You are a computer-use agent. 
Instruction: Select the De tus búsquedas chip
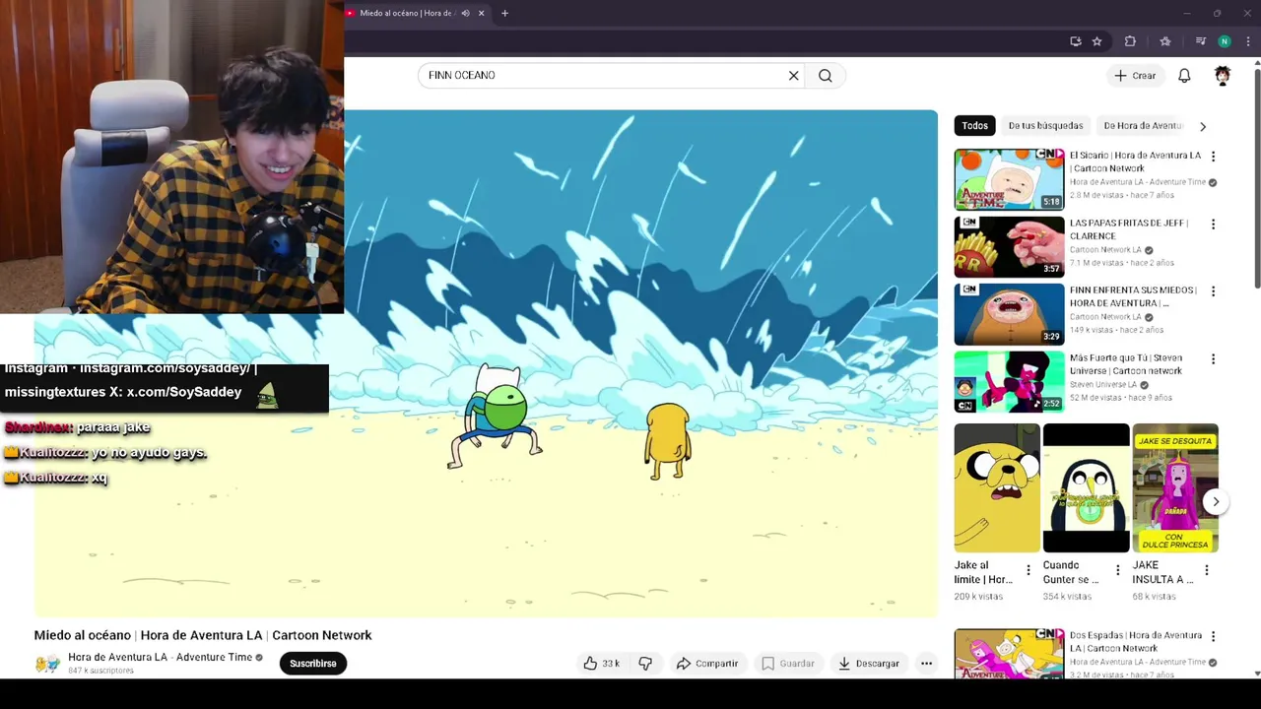tap(1045, 126)
